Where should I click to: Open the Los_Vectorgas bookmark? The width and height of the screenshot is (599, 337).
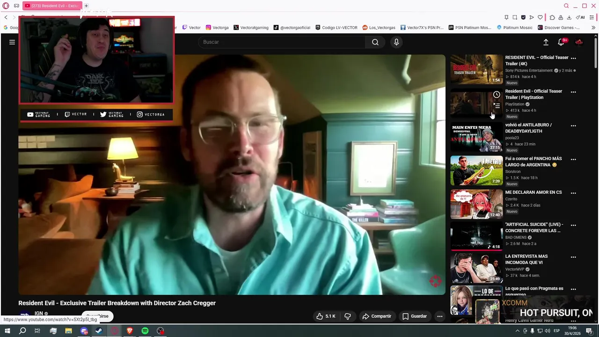[379, 28]
